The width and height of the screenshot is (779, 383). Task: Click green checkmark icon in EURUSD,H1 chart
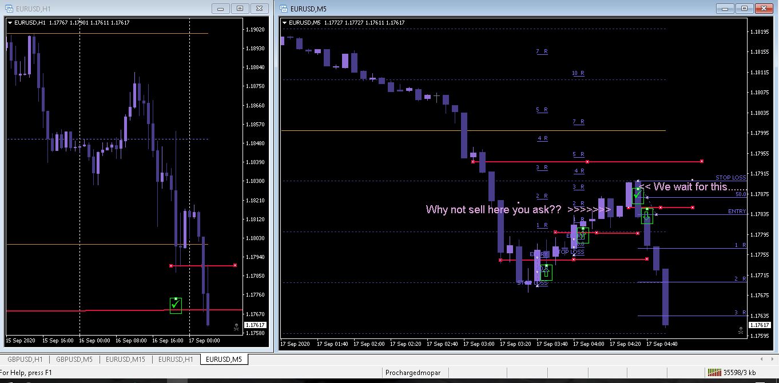pyautogui.click(x=176, y=305)
